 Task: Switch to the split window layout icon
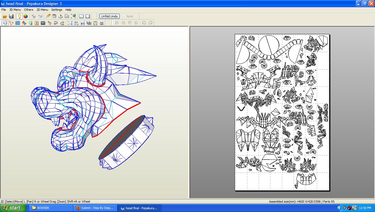coord(81,16)
